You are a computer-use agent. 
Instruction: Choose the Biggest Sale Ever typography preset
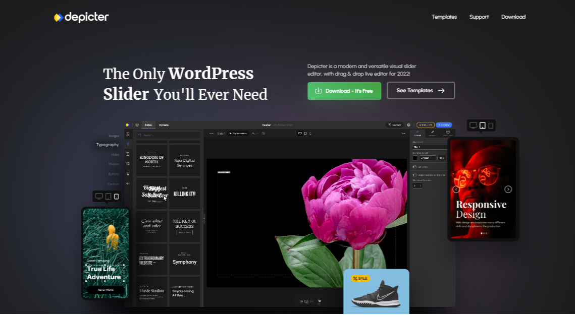click(x=152, y=194)
